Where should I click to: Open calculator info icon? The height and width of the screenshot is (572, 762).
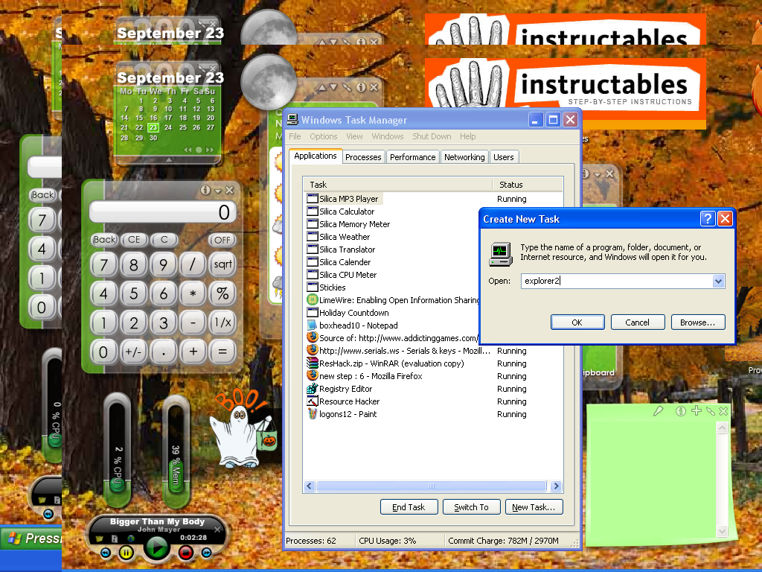205,190
